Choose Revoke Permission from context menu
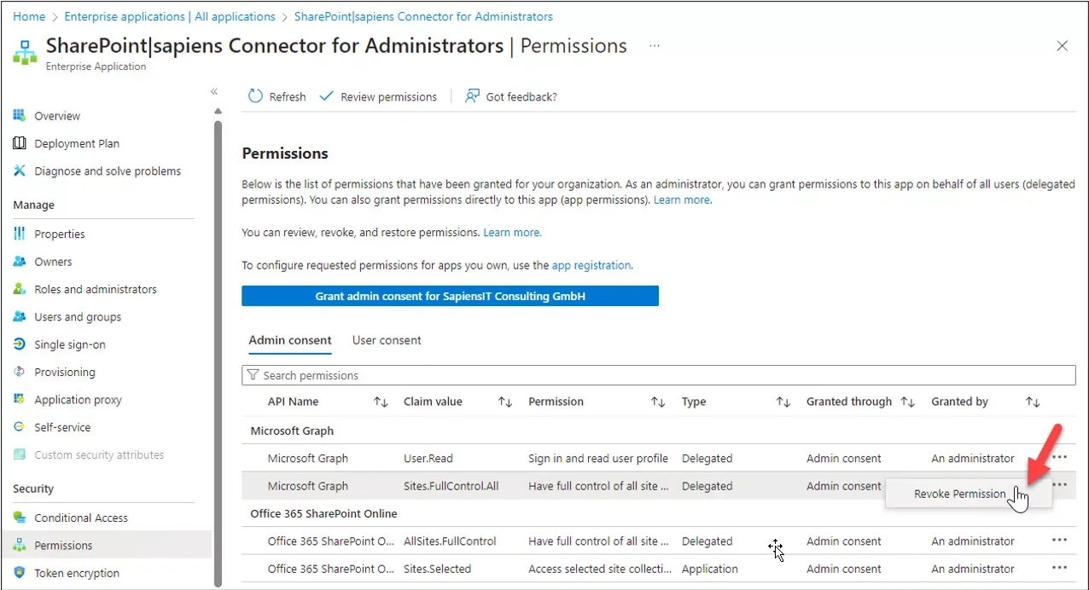This screenshot has height=590, width=1089. coord(960,494)
